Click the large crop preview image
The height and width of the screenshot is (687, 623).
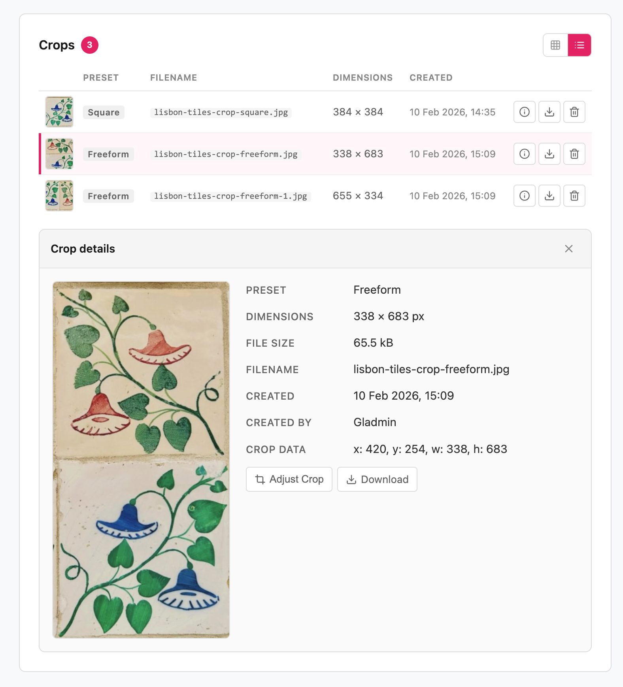click(x=141, y=459)
